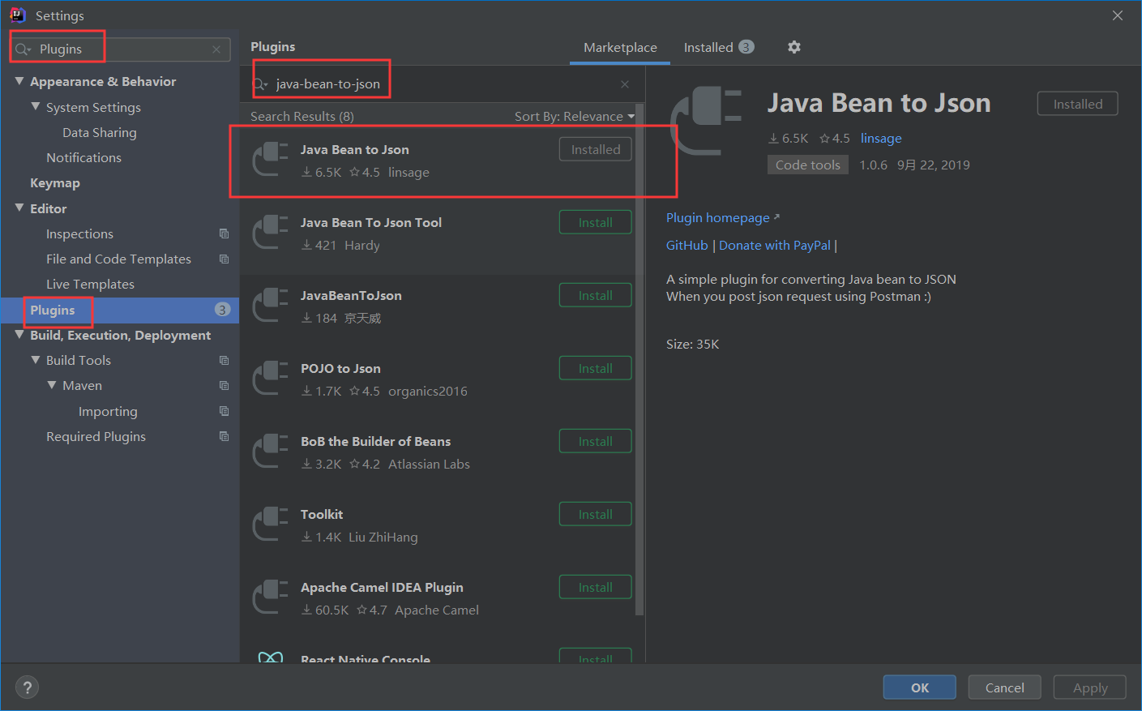
Task: Click the Apache Camel IDEA Plugin icon
Action: (x=270, y=597)
